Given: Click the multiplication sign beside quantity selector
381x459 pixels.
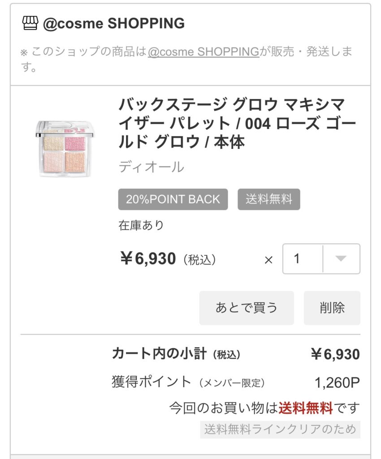Looking at the screenshot, I should [268, 260].
